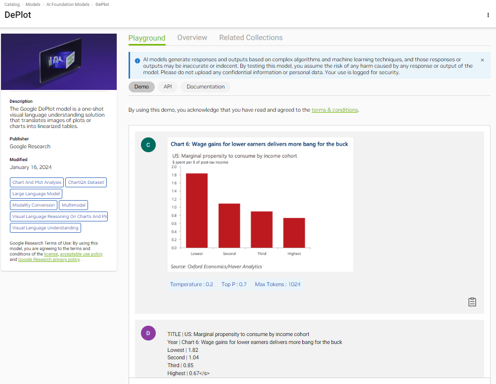Screen dimensions: 496x384
Task: Dismiss the AI models info banner
Action: coord(482,60)
